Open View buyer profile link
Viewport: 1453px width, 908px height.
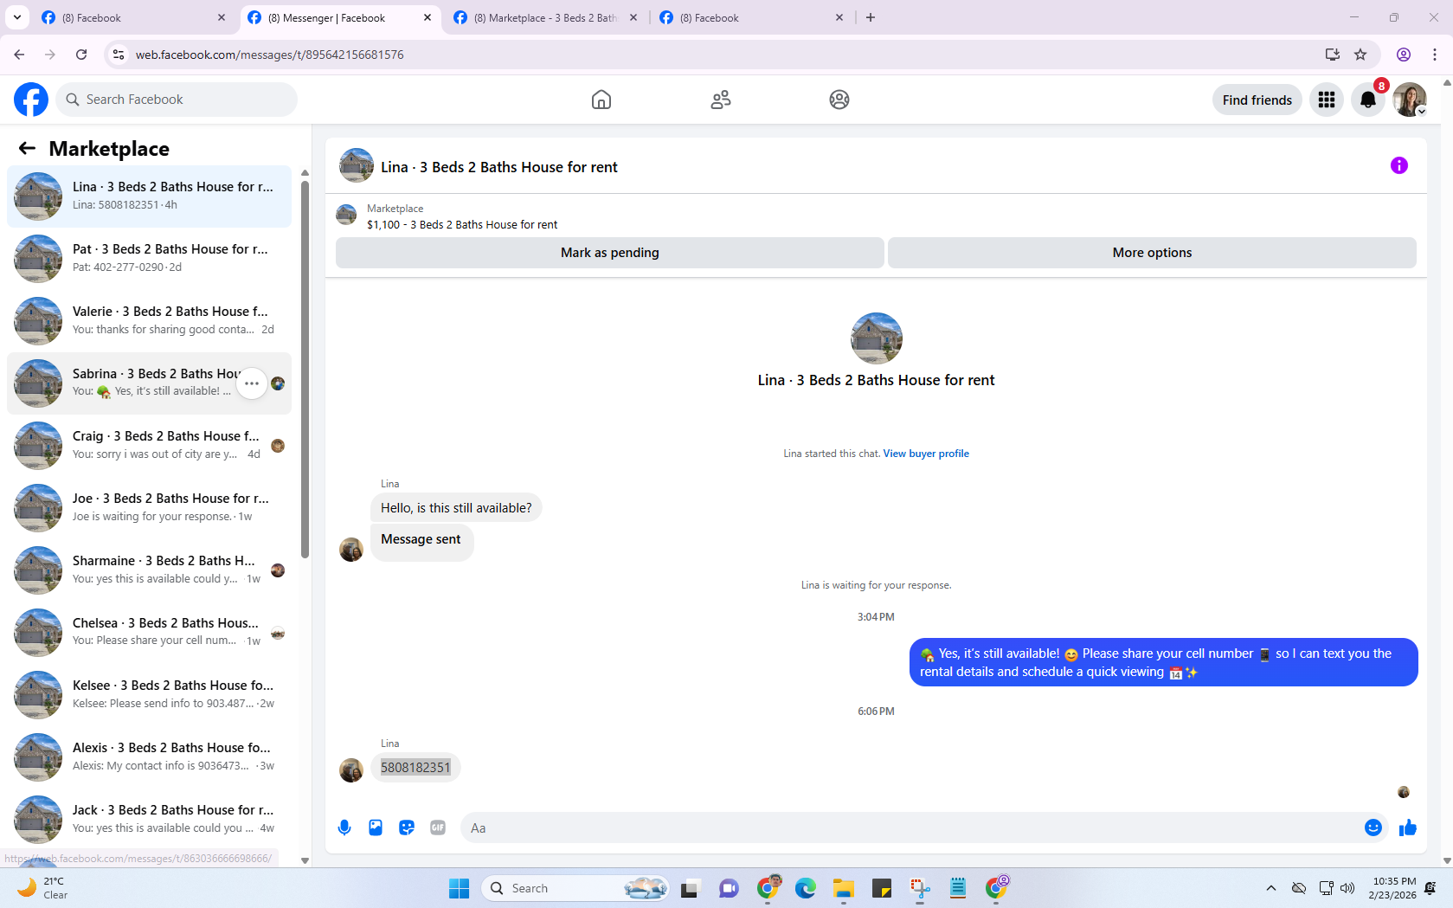click(x=926, y=454)
